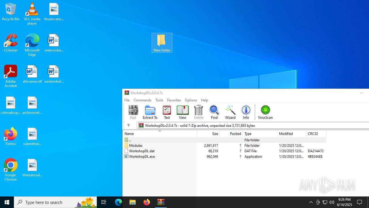Screen dimensions: 369x208
Task: Open Firefox from the taskbar
Action: coord(146,202)
